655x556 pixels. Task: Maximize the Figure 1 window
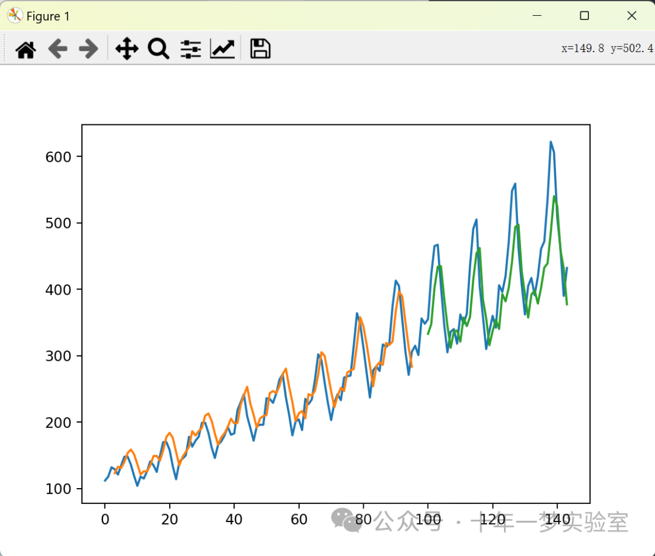pyautogui.click(x=585, y=16)
